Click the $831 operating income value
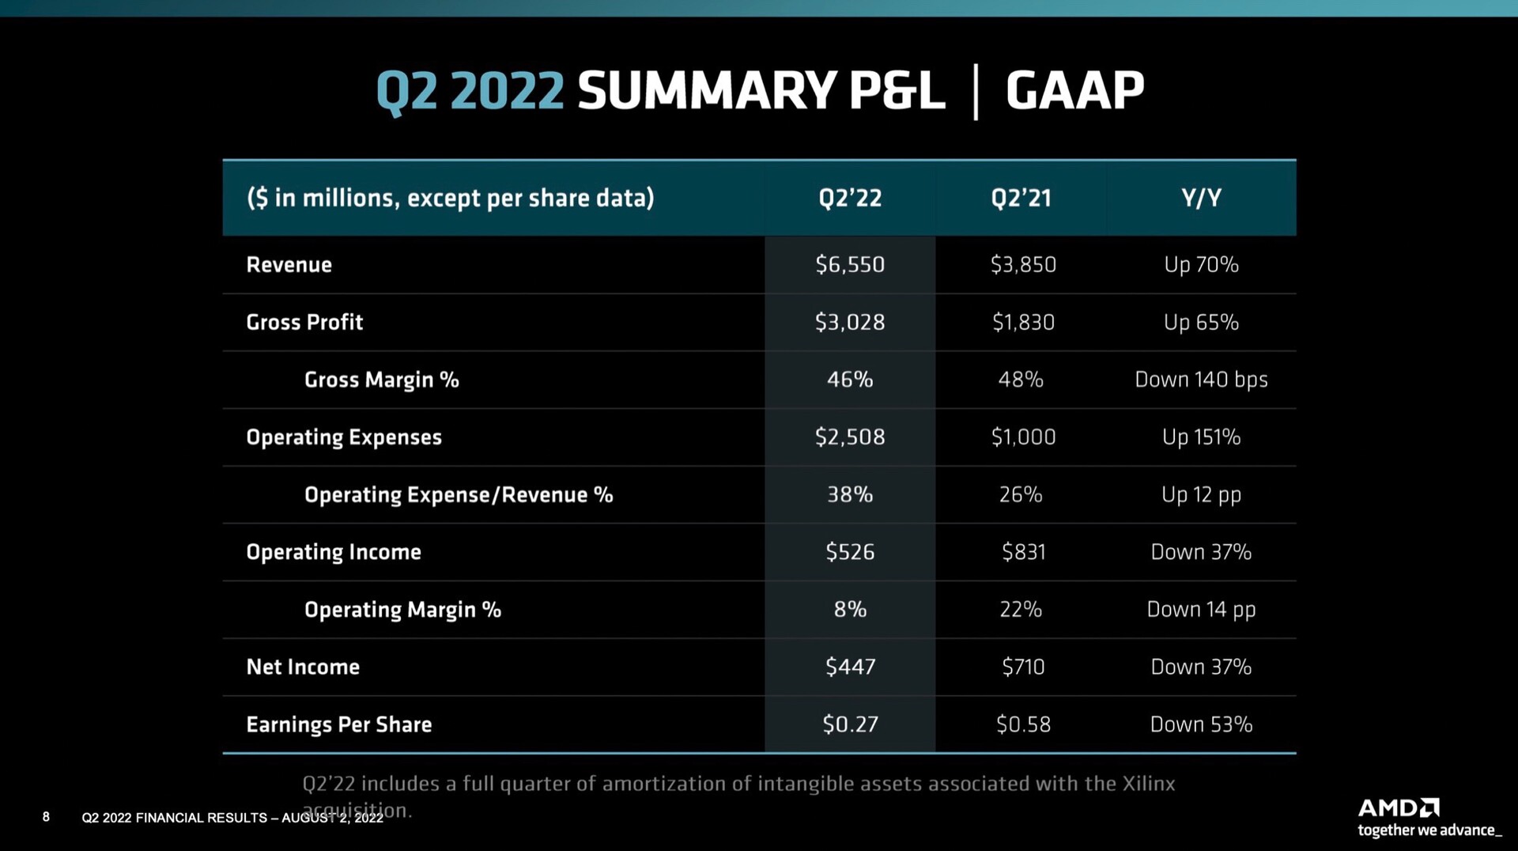This screenshot has width=1518, height=851. coord(1023,552)
